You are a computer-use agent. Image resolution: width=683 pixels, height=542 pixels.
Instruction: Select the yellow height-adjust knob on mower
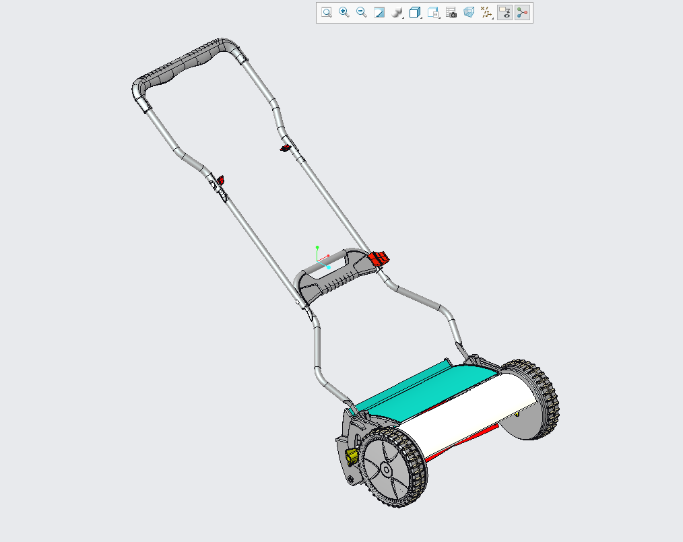[x=352, y=456]
